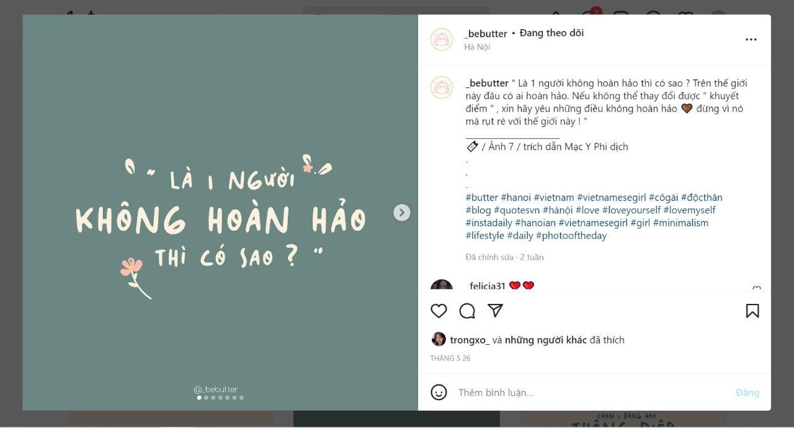Open felicia31's commenter profile
794x428 pixels.
pyautogui.click(x=487, y=286)
